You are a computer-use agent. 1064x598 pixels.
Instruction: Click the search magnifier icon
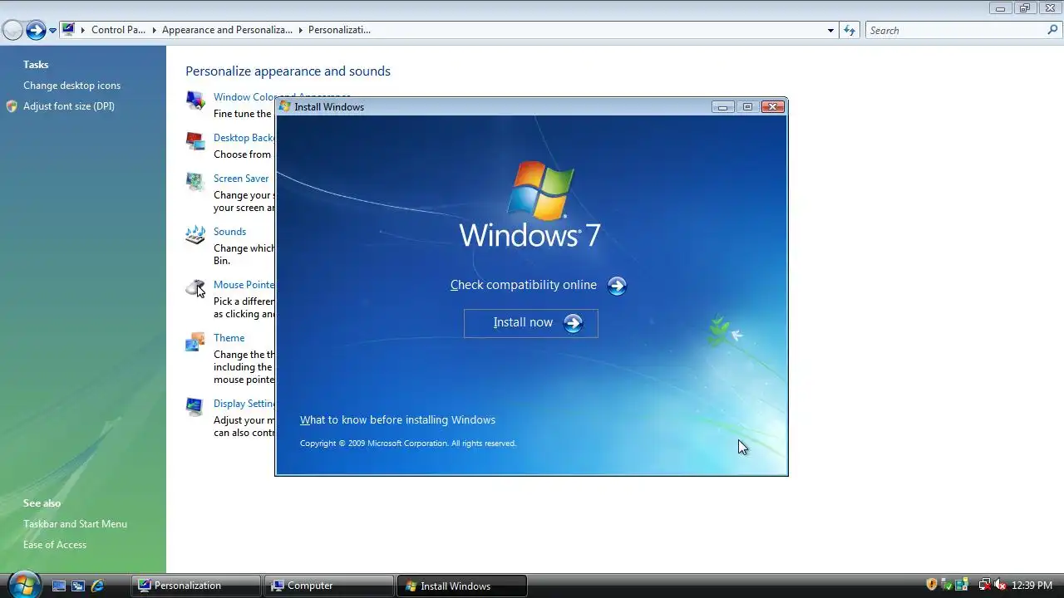point(1052,30)
